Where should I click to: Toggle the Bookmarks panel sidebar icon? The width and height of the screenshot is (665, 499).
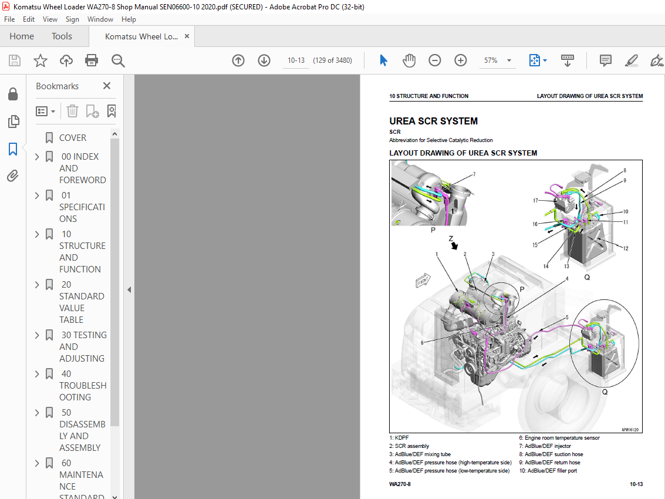point(13,149)
